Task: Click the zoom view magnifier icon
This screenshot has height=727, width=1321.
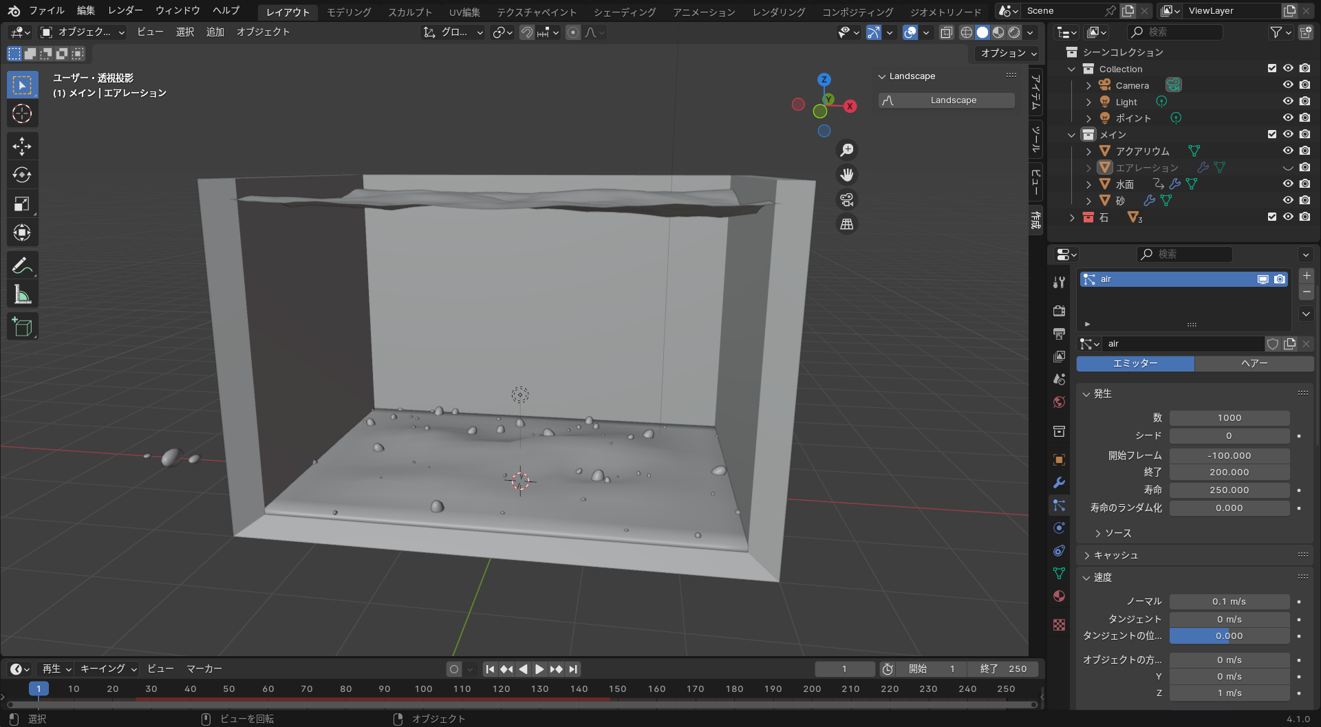Action: [847, 150]
